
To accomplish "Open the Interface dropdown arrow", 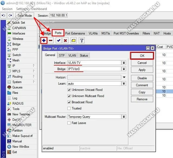I will tap(124, 63).
